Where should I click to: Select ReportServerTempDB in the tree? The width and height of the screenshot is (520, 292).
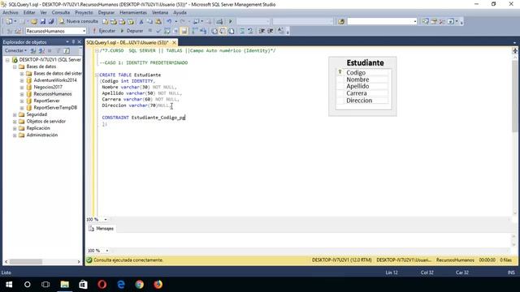[55, 108]
